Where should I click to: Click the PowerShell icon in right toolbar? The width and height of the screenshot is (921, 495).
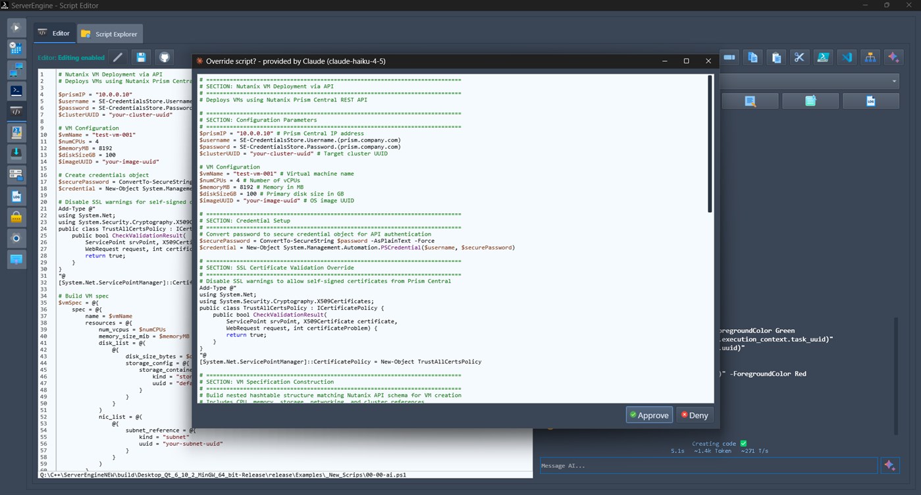823,57
